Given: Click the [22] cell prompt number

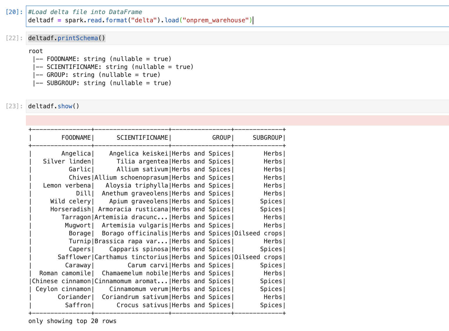Looking at the screenshot, I should (14, 38).
